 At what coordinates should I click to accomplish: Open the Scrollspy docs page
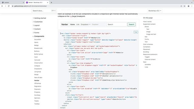pyautogui.click(x=37, y=95)
